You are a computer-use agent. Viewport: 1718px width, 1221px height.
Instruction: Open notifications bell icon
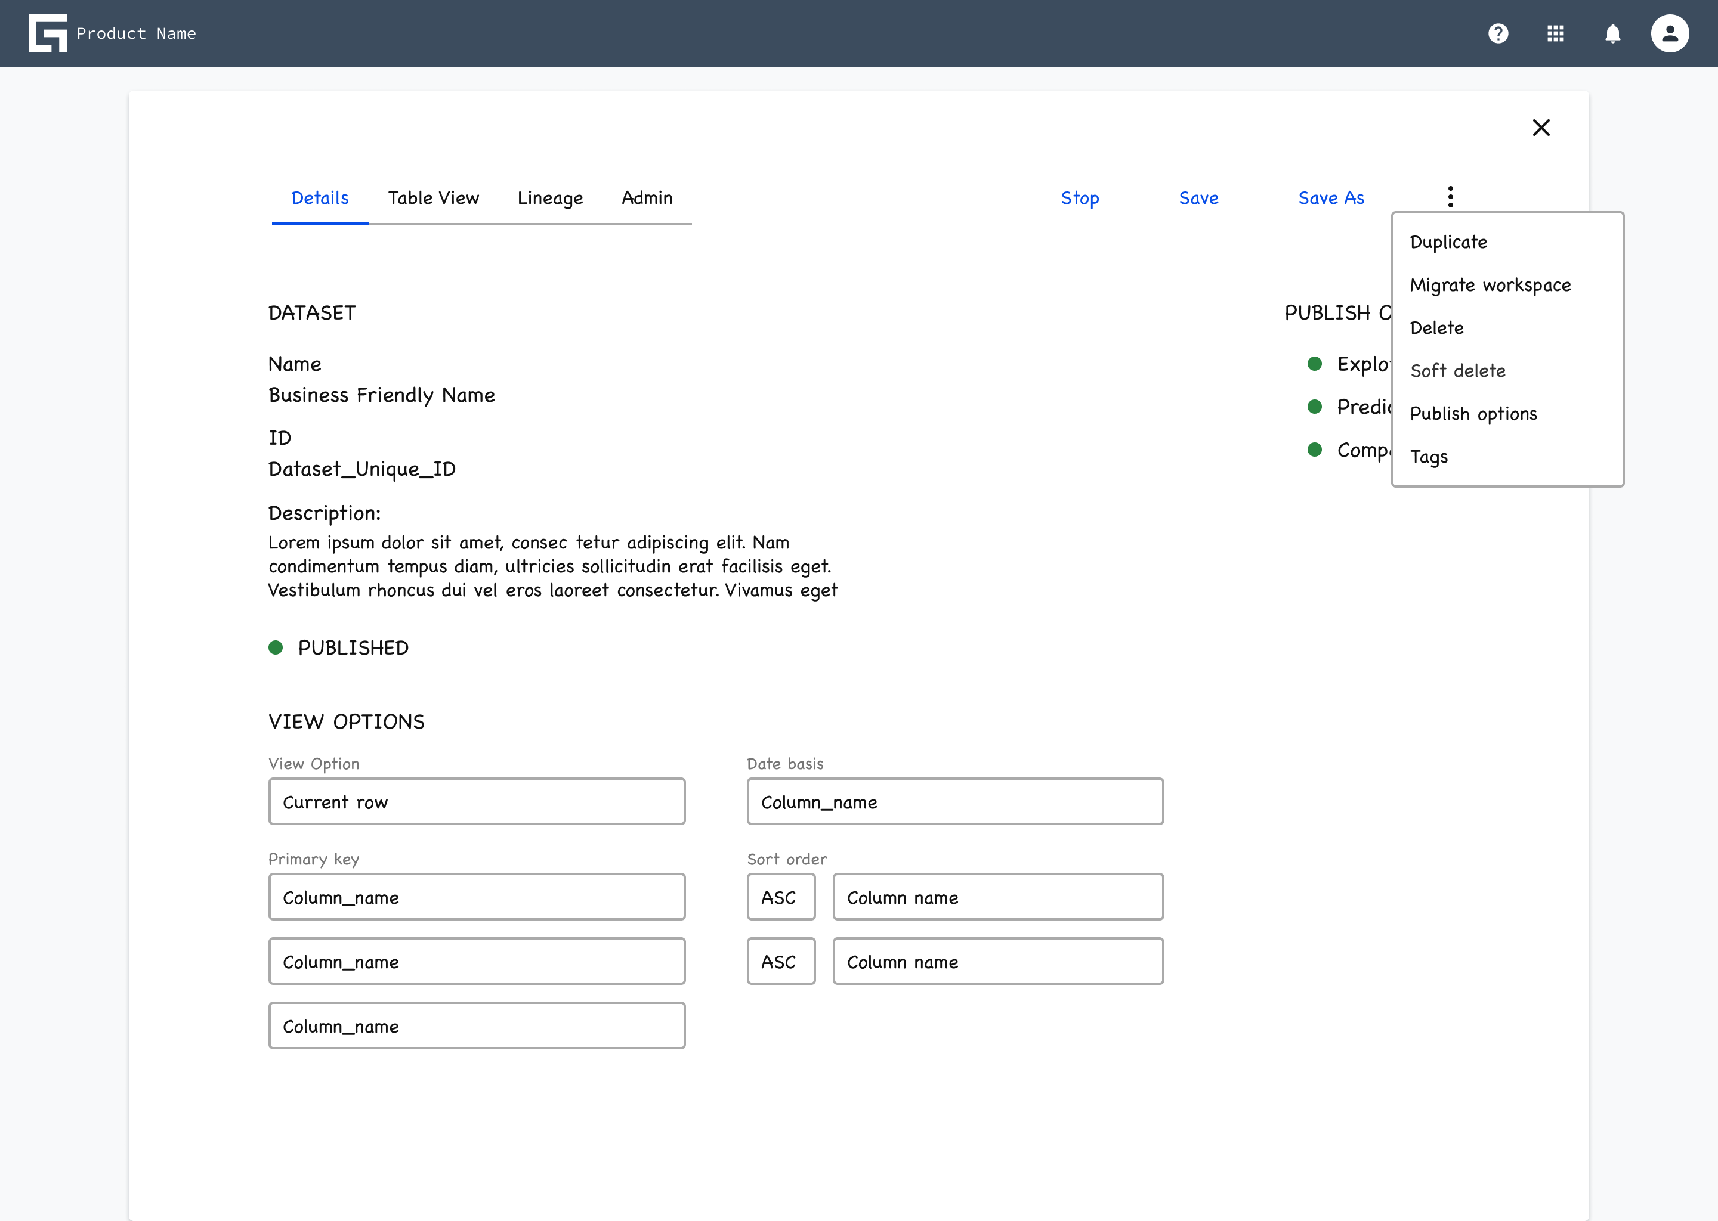[1612, 33]
